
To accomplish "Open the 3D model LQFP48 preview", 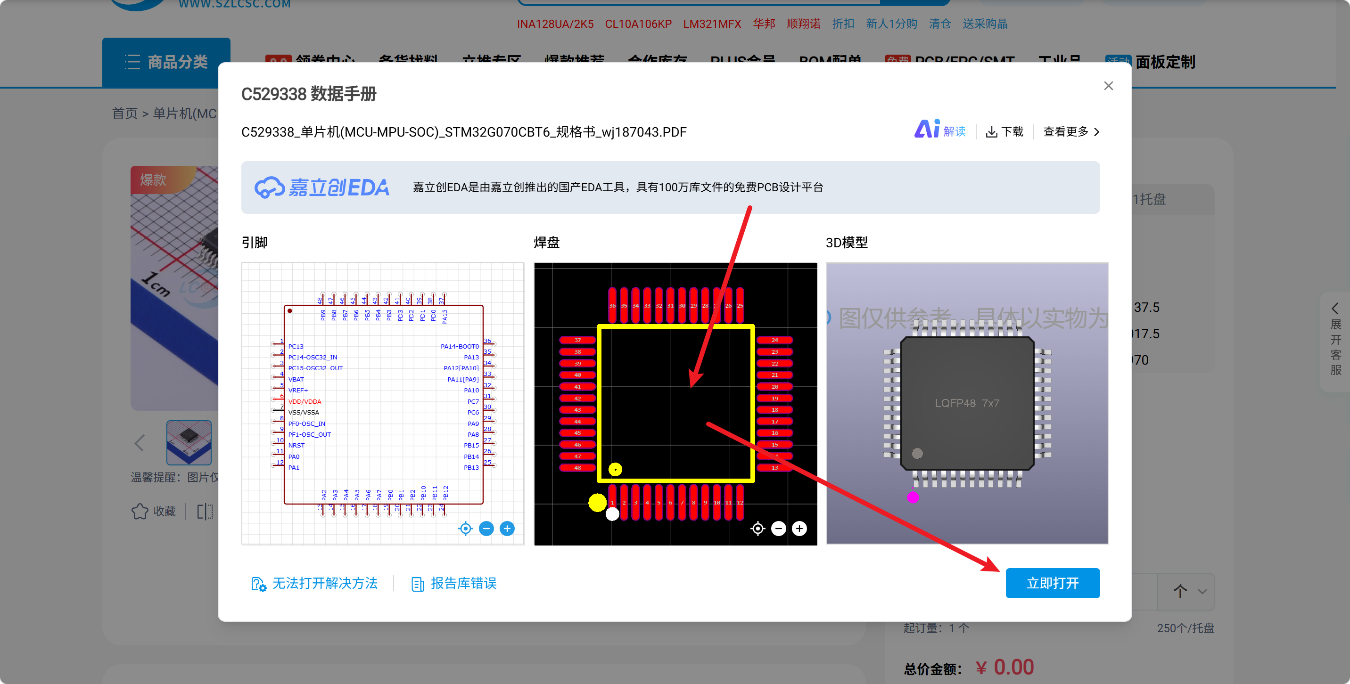I will (x=967, y=403).
